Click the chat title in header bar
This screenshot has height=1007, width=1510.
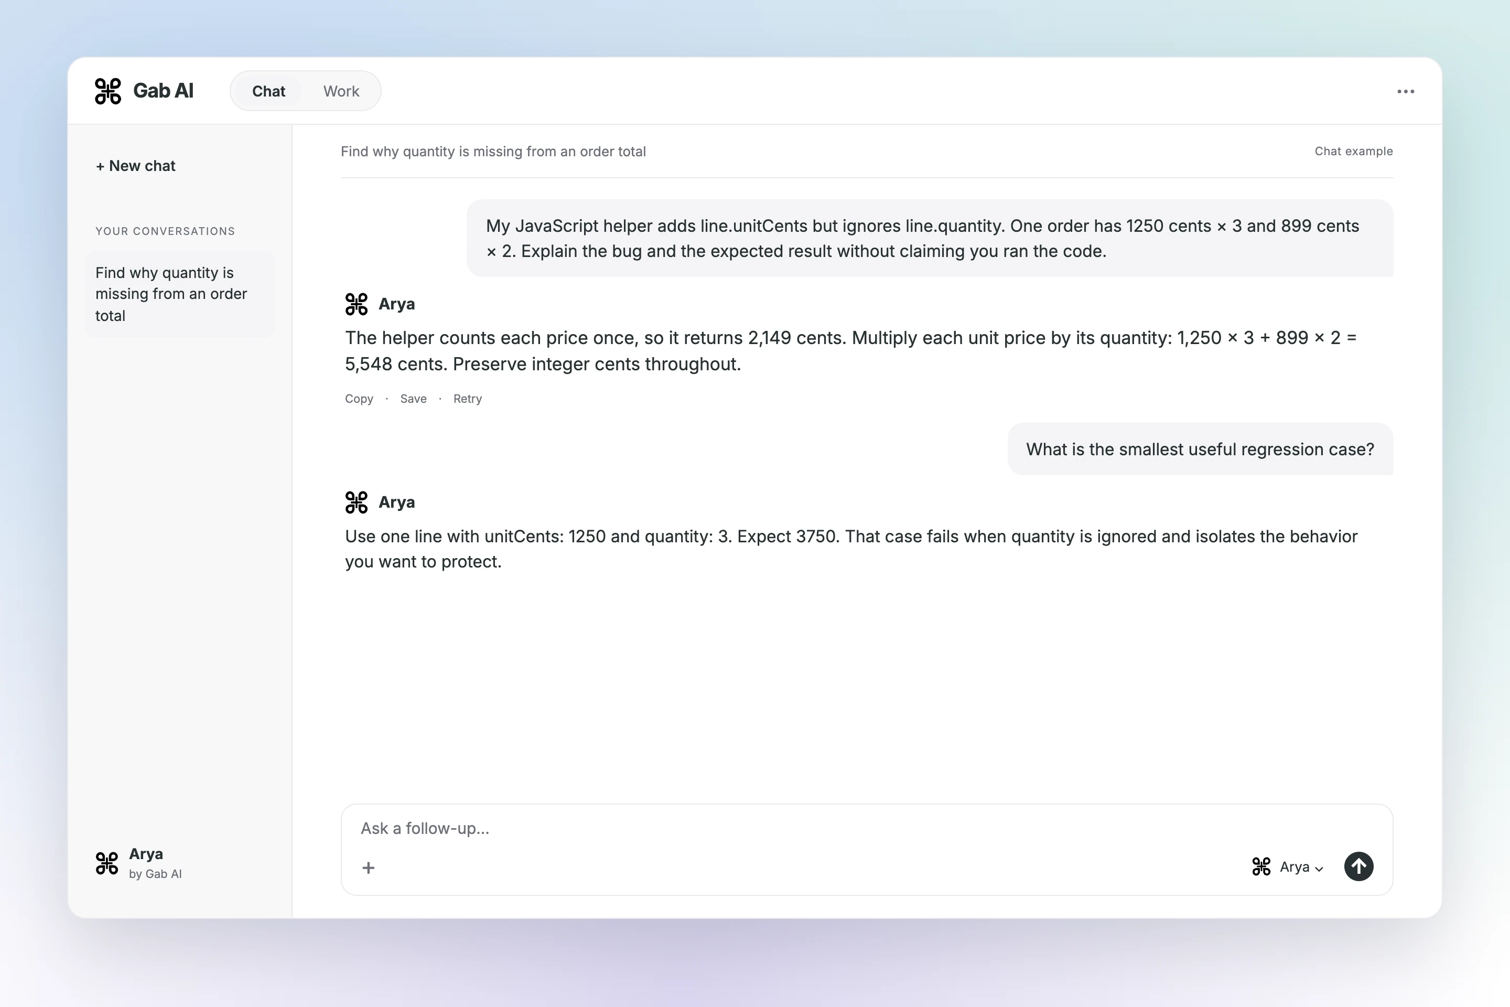point(493,152)
